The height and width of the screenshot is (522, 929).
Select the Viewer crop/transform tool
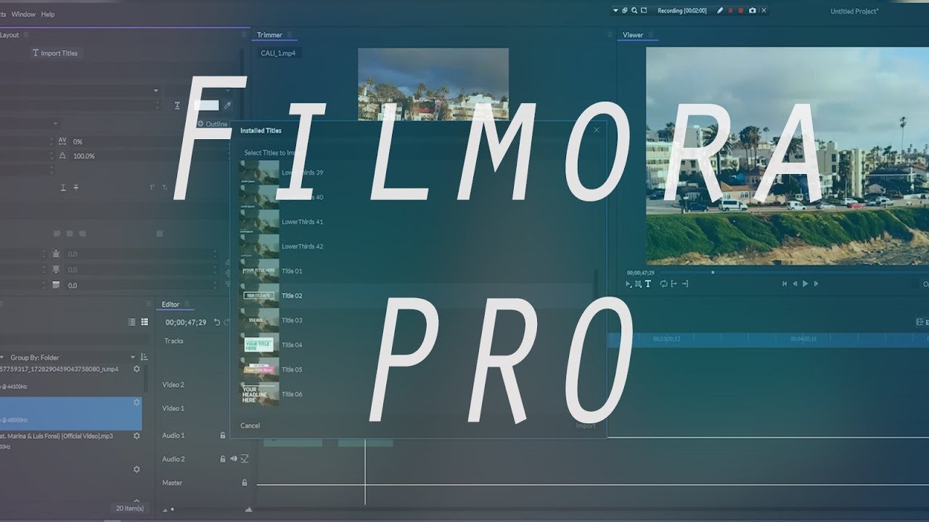(x=638, y=284)
